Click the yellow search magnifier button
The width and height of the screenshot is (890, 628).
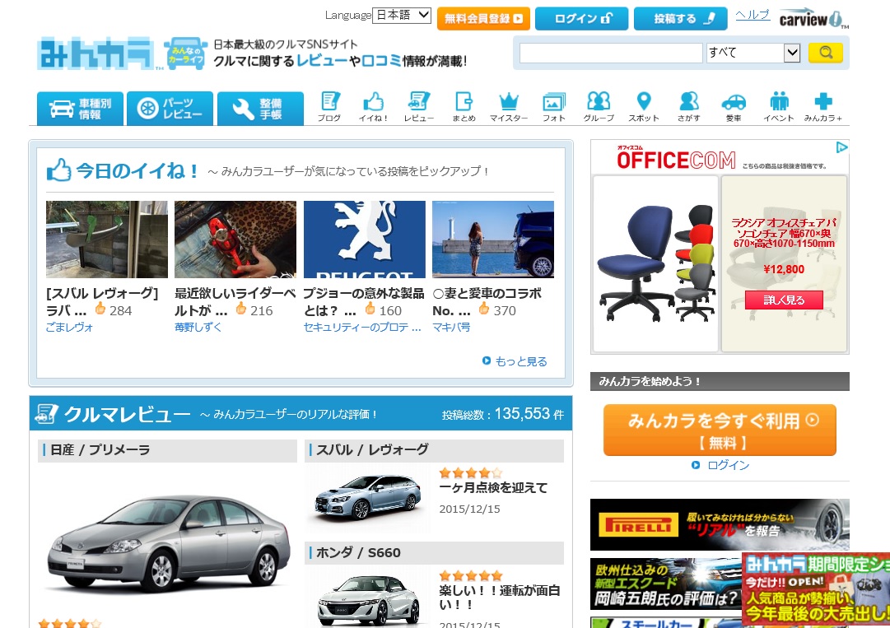pyautogui.click(x=825, y=53)
